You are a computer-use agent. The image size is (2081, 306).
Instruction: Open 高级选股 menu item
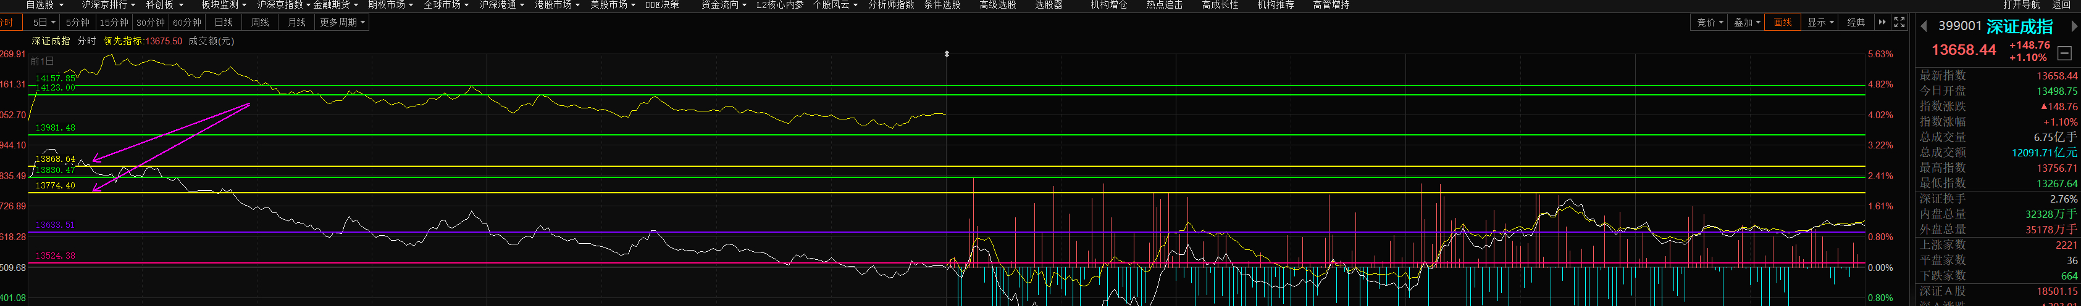click(998, 5)
